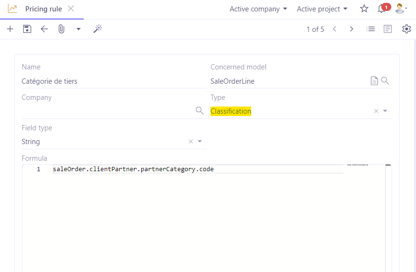Viewport: 416px width, 272px height.
Task: Go back with the left arrow icon
Action: 44,29
